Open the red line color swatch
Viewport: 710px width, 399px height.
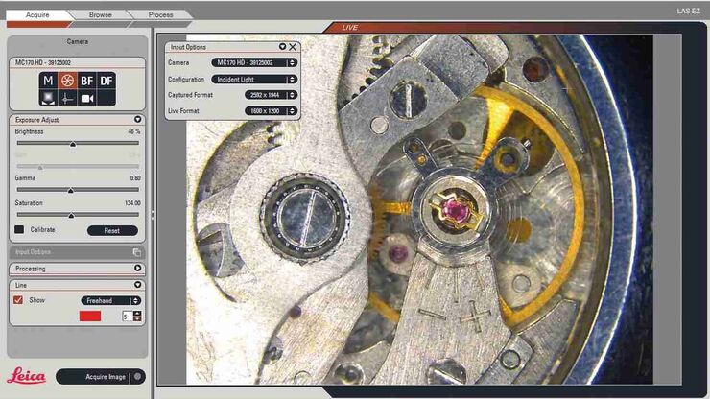90,317
